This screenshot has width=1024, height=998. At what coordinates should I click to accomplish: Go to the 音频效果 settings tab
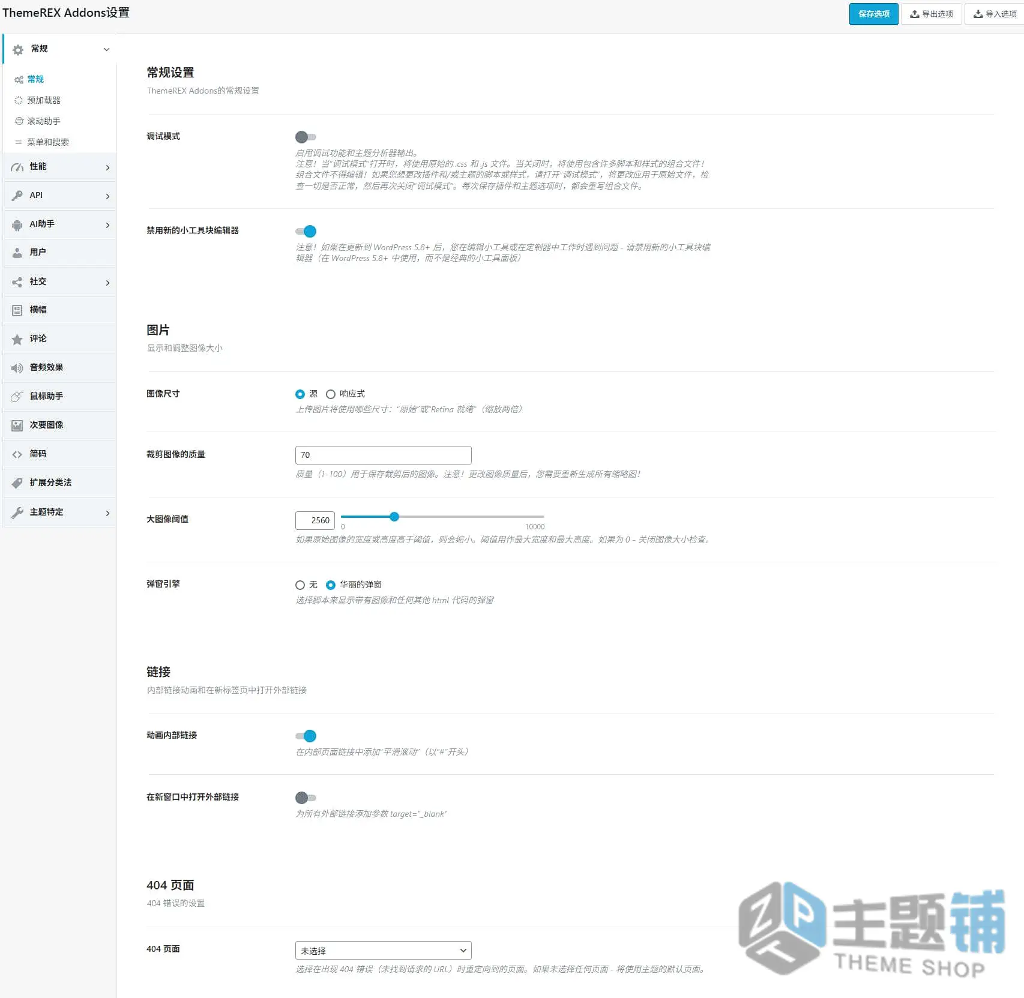(x=59, y=368)
